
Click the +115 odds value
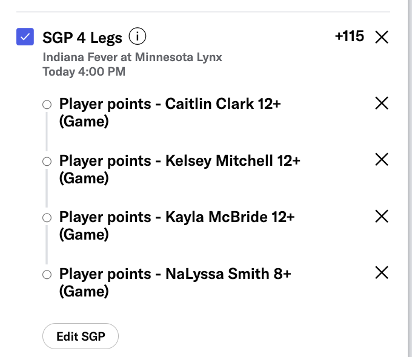pyautogui.click(x=349, y=36)
